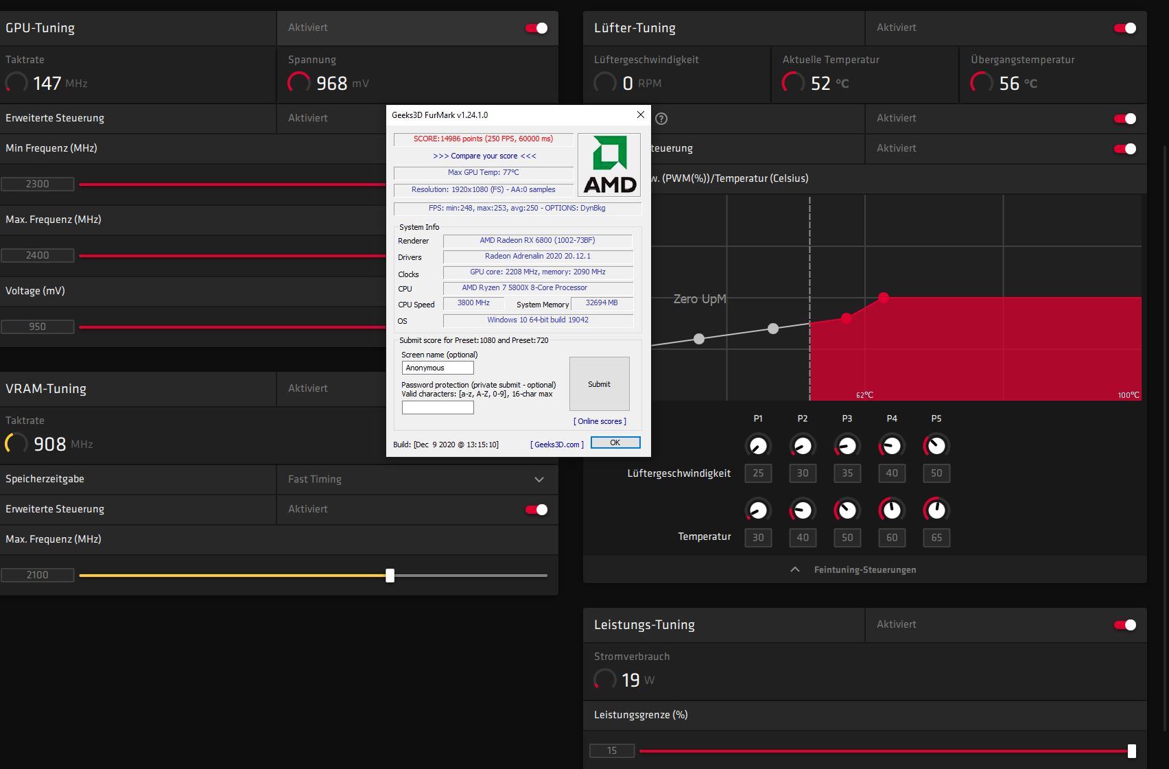This screenshot has width=1169, height=769.
Task: Select the topmost red point on fan curve
Action: [x=884, y=298]
